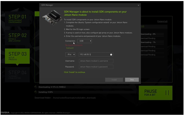Click the info icon in IP field

[x=111, y=55]
